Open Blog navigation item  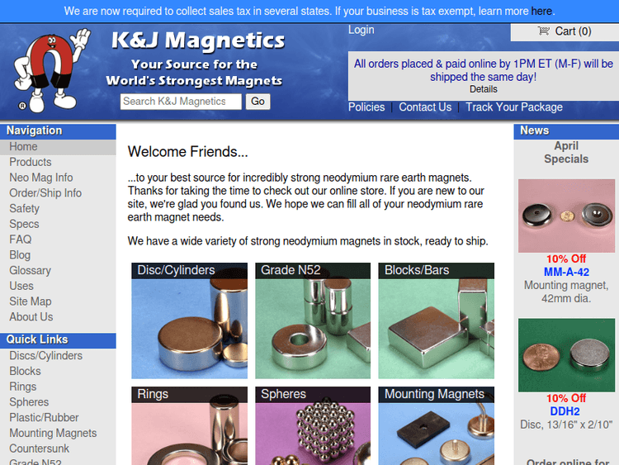click(x=58, y=255)
